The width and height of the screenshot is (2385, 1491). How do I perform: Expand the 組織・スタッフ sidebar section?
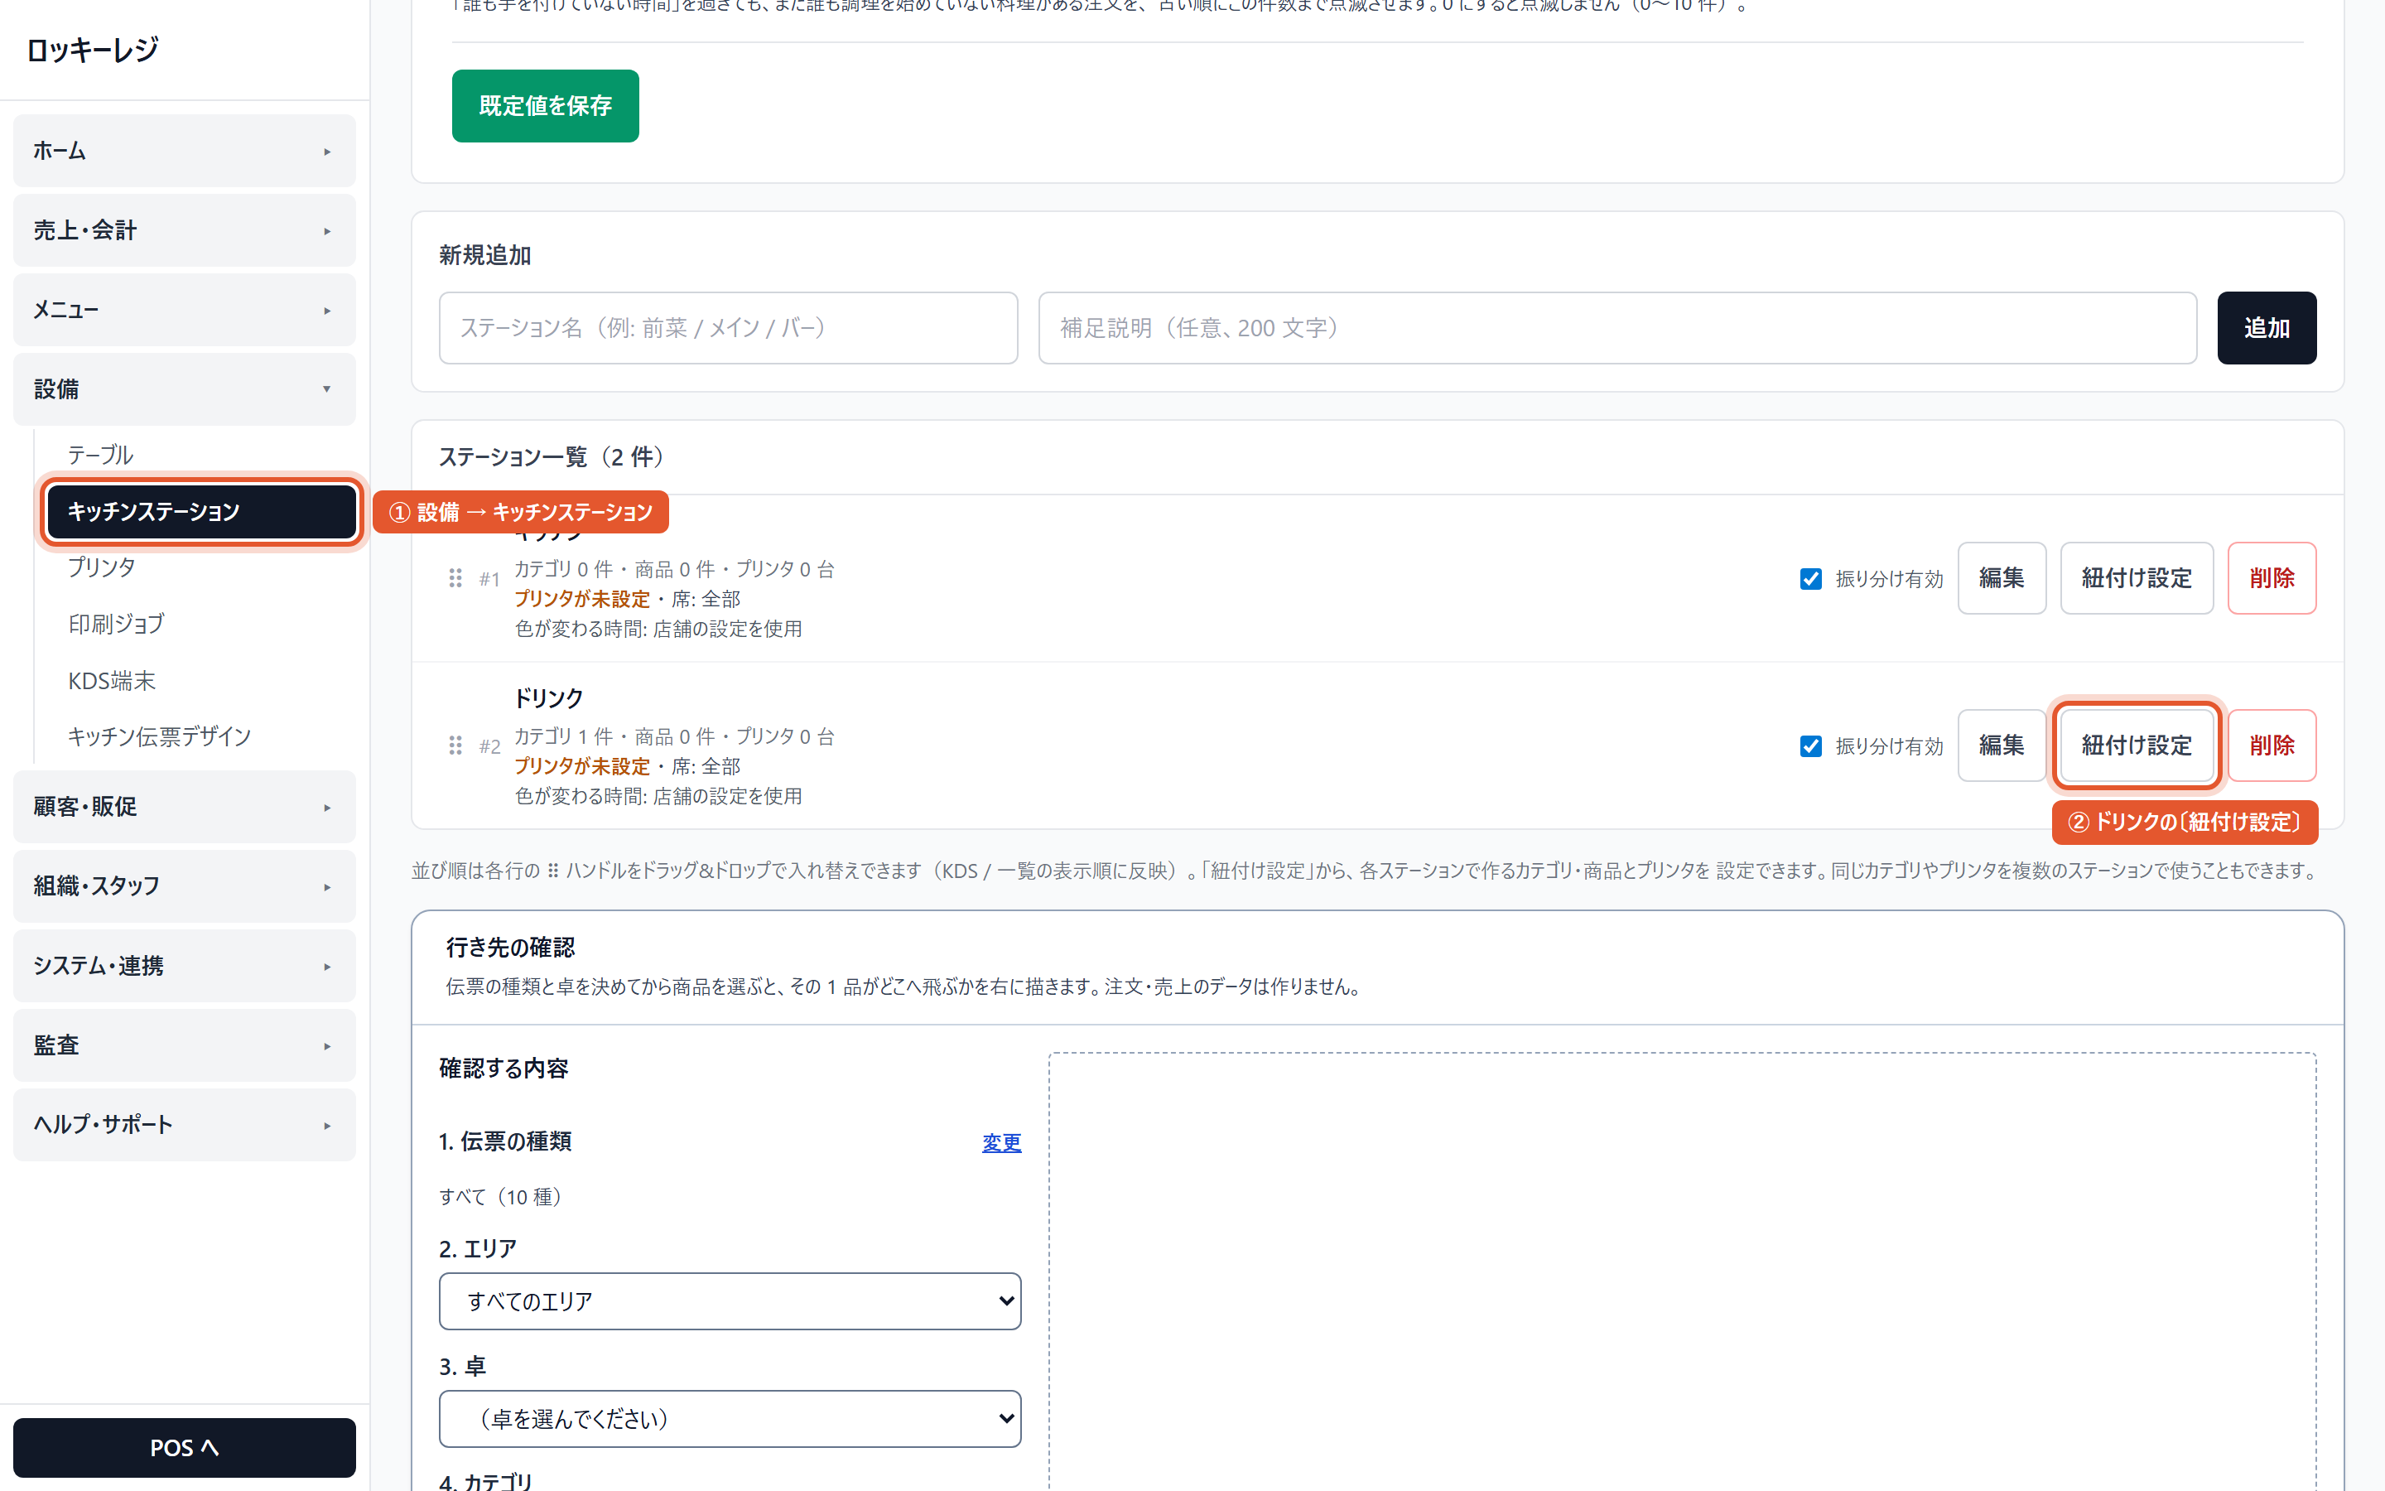point(185,886)
